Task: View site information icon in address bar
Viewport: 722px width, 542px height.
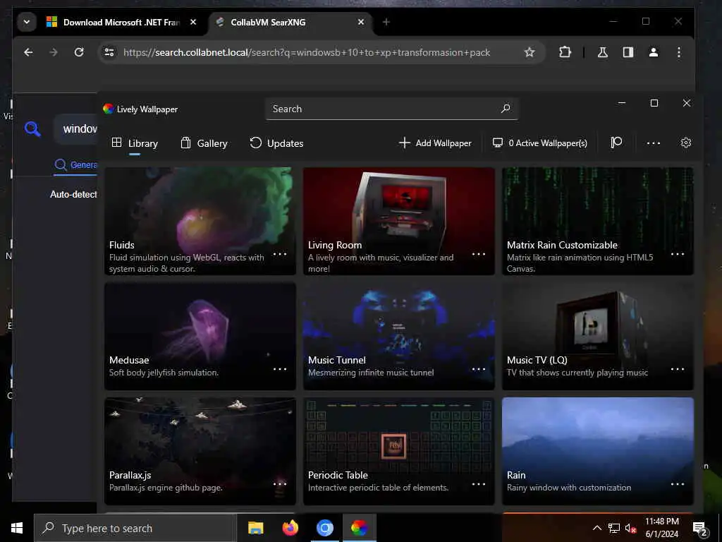Action: (x=109, y=52)
